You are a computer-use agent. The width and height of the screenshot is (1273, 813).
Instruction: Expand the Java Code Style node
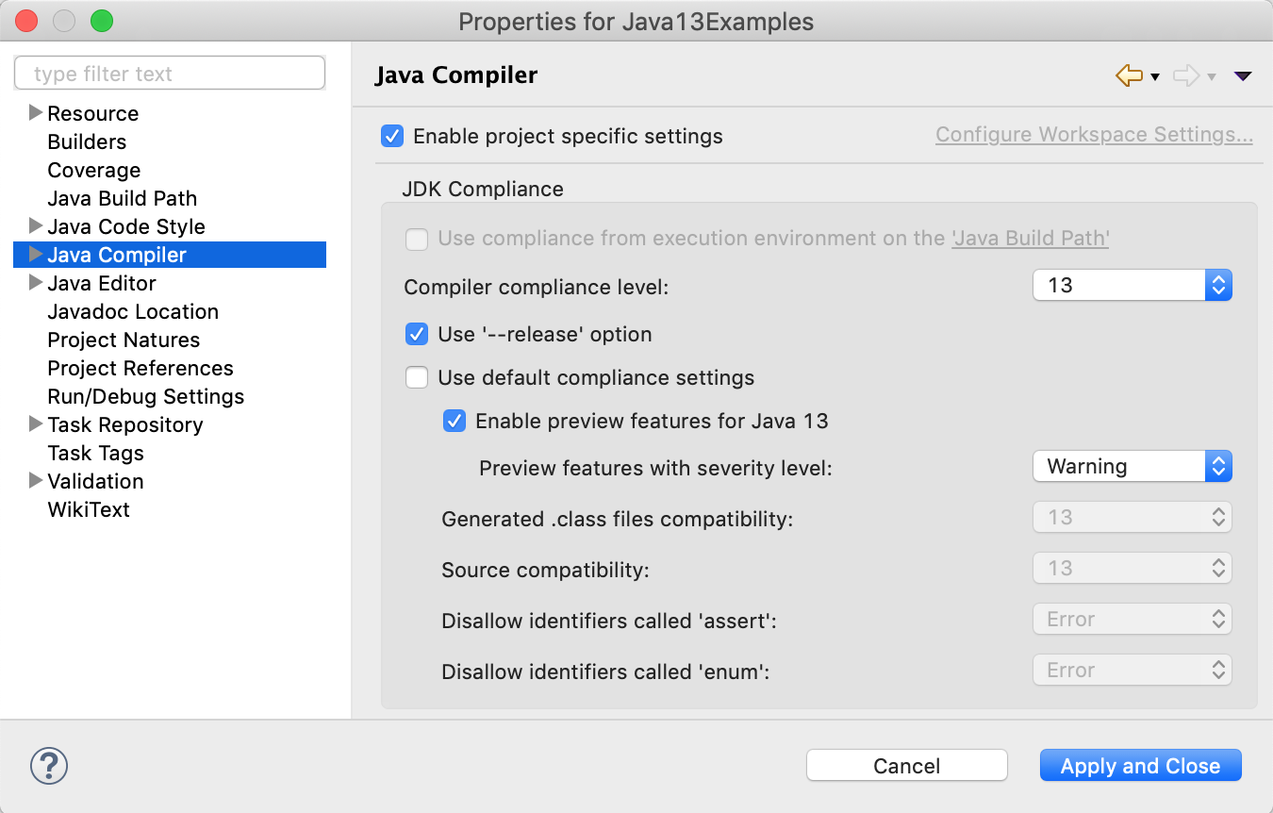(36, 226)
